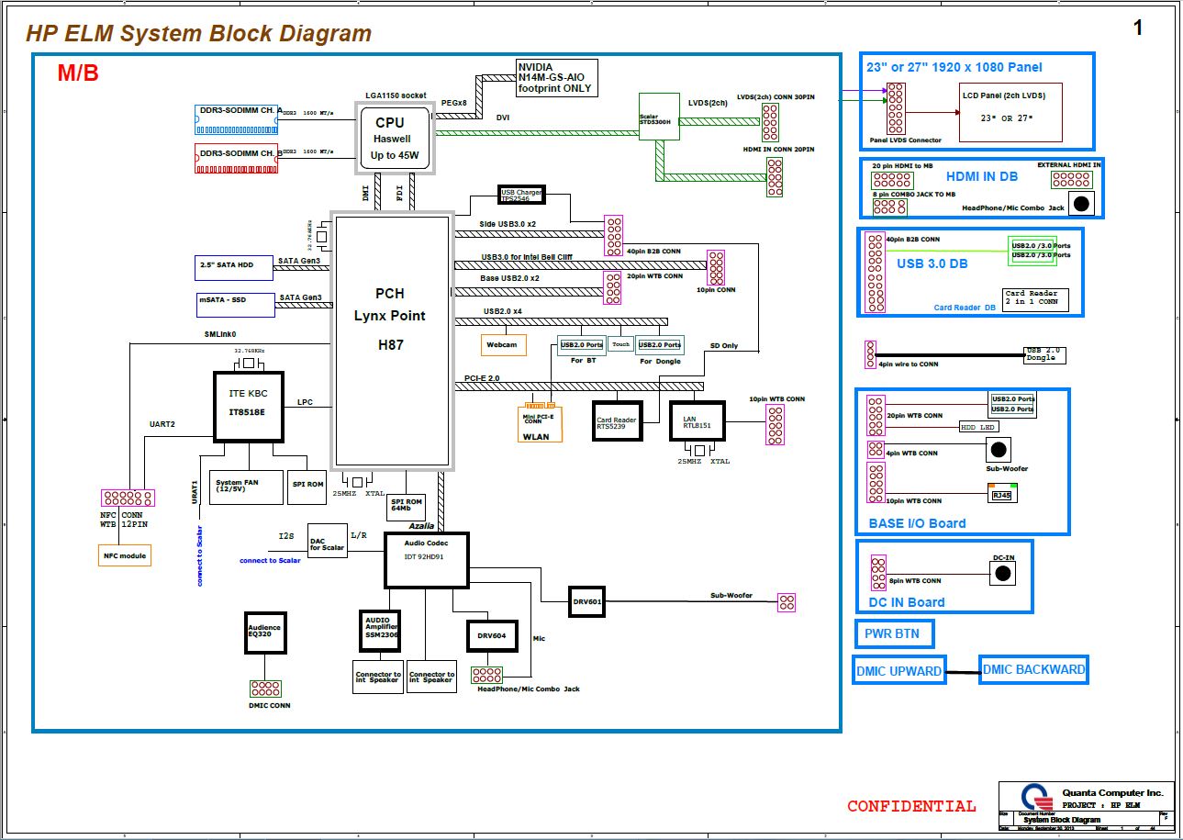Image resolution: width=1183 pixels, height=840 pixels.
Task: Click the 4pin wire to CONN connector
Action: click(x=870, y=353)
